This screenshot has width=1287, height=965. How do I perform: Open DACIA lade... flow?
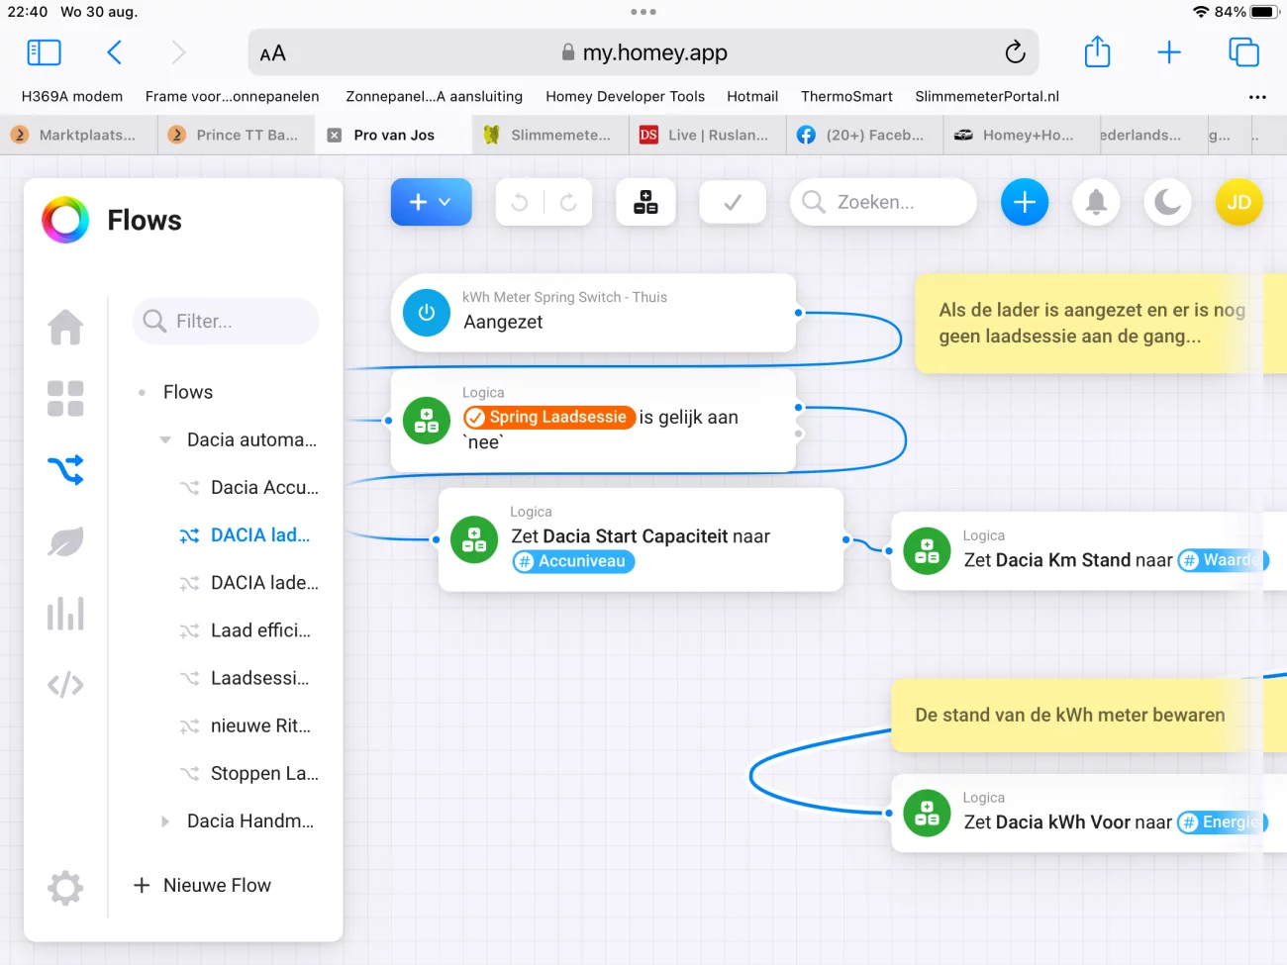pos(249,582)
